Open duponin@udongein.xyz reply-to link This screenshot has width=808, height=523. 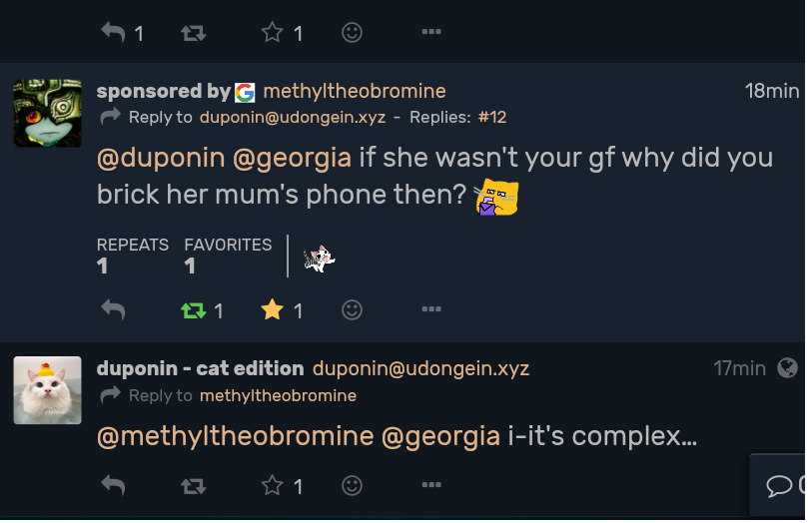pyautogui.click(x=293, y=118)
